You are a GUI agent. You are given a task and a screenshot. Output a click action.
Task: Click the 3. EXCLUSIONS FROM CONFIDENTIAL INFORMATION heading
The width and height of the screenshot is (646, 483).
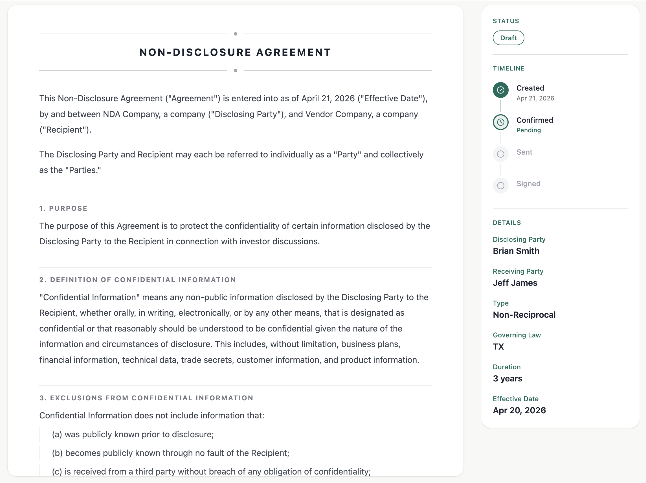pyautogui.click(x=146, y=398)
